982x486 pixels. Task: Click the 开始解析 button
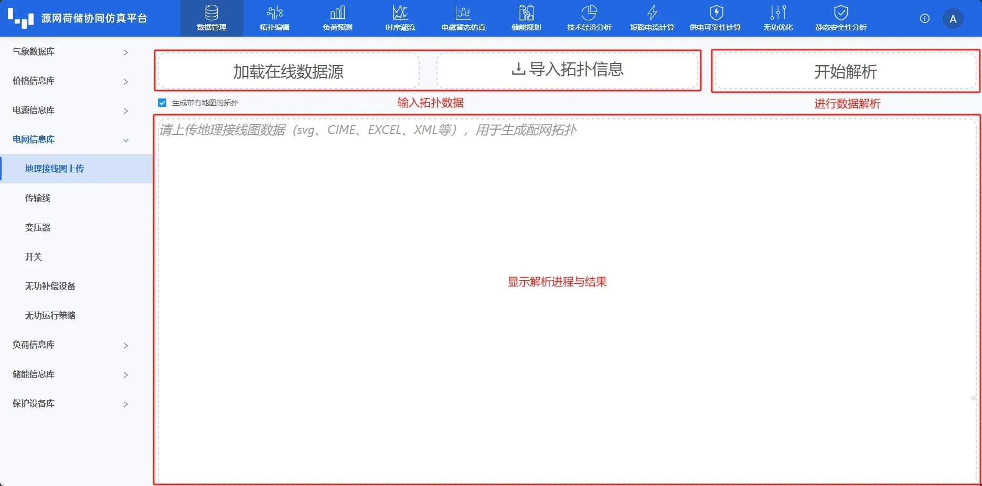[846, 71]
